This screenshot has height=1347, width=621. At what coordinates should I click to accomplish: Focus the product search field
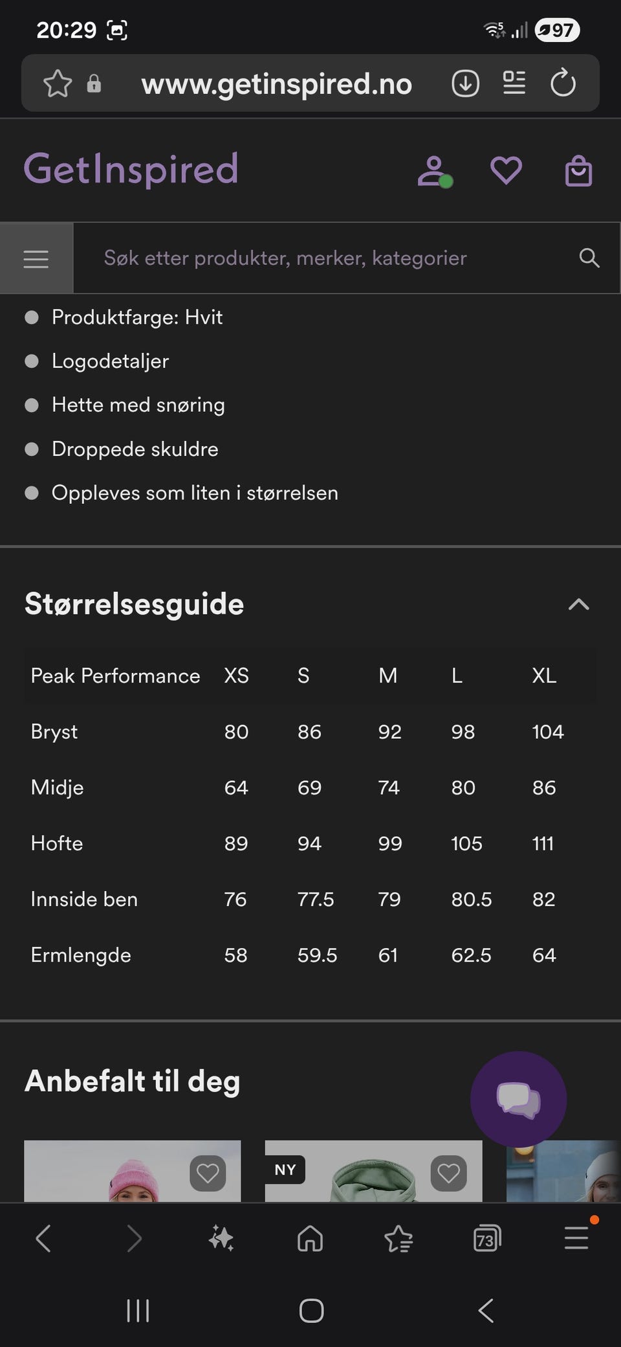click(323, 258)
